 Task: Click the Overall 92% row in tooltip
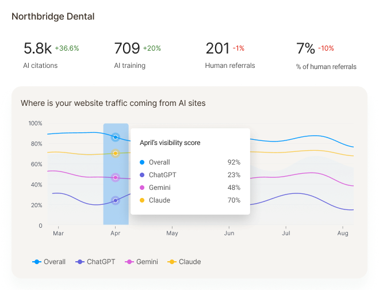click(190, 162)
